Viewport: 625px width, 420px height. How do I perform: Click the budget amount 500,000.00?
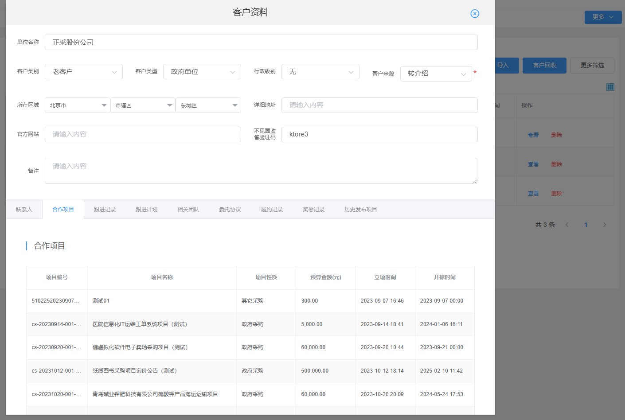(315, 371)
